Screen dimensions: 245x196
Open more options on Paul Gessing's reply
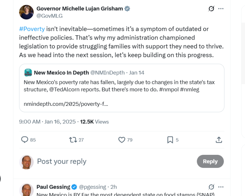click(221, 187)
